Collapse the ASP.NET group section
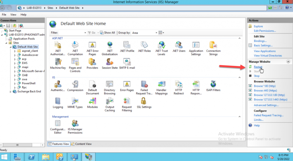 (239, 38)
